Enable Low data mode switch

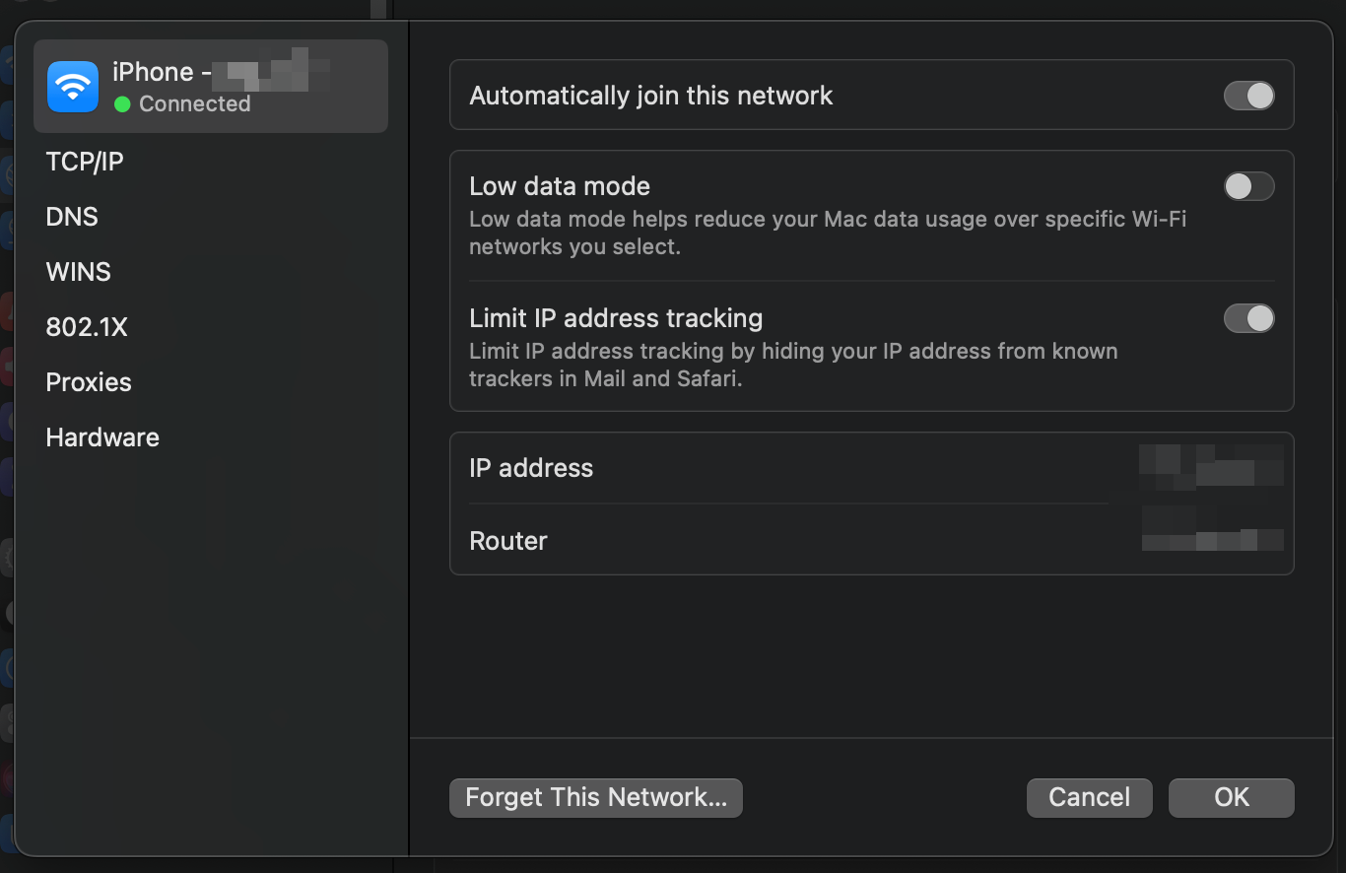pyautogui.click(x=1248, y=186)
